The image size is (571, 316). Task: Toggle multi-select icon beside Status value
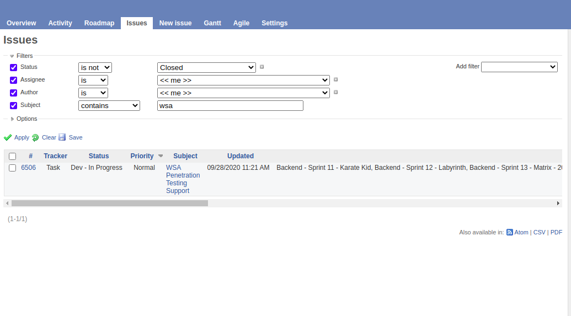coord(262,67)
